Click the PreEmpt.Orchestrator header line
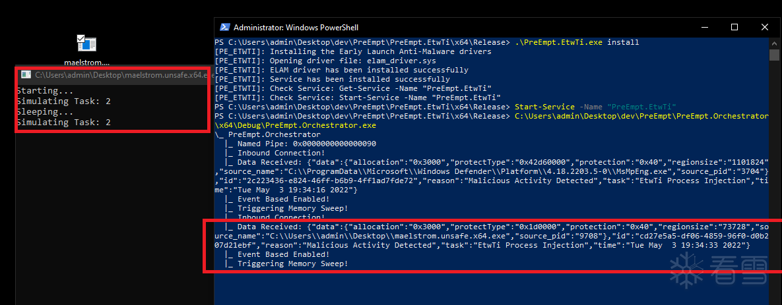 [264, 134]
